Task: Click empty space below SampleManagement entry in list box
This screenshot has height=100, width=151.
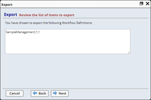Action: pyautogui.click(x=68, y=44)
